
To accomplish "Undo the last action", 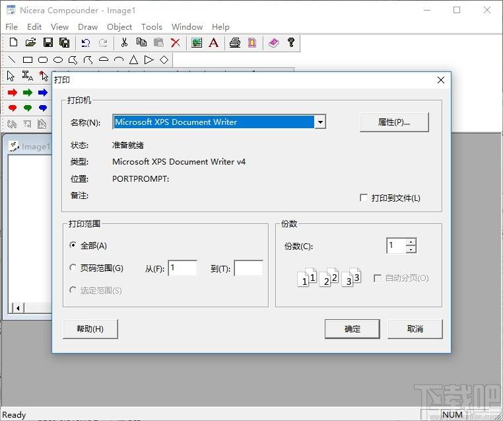I will [x=86, y=42].
